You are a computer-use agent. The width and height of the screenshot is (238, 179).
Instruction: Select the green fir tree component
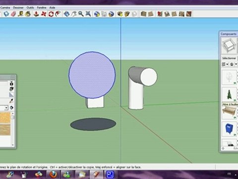pos(229,94)
